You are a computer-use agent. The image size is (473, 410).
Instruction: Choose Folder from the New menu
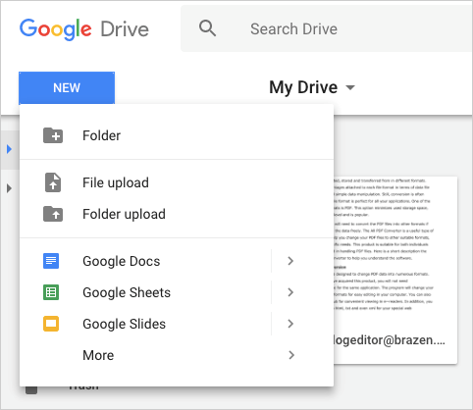177,135
